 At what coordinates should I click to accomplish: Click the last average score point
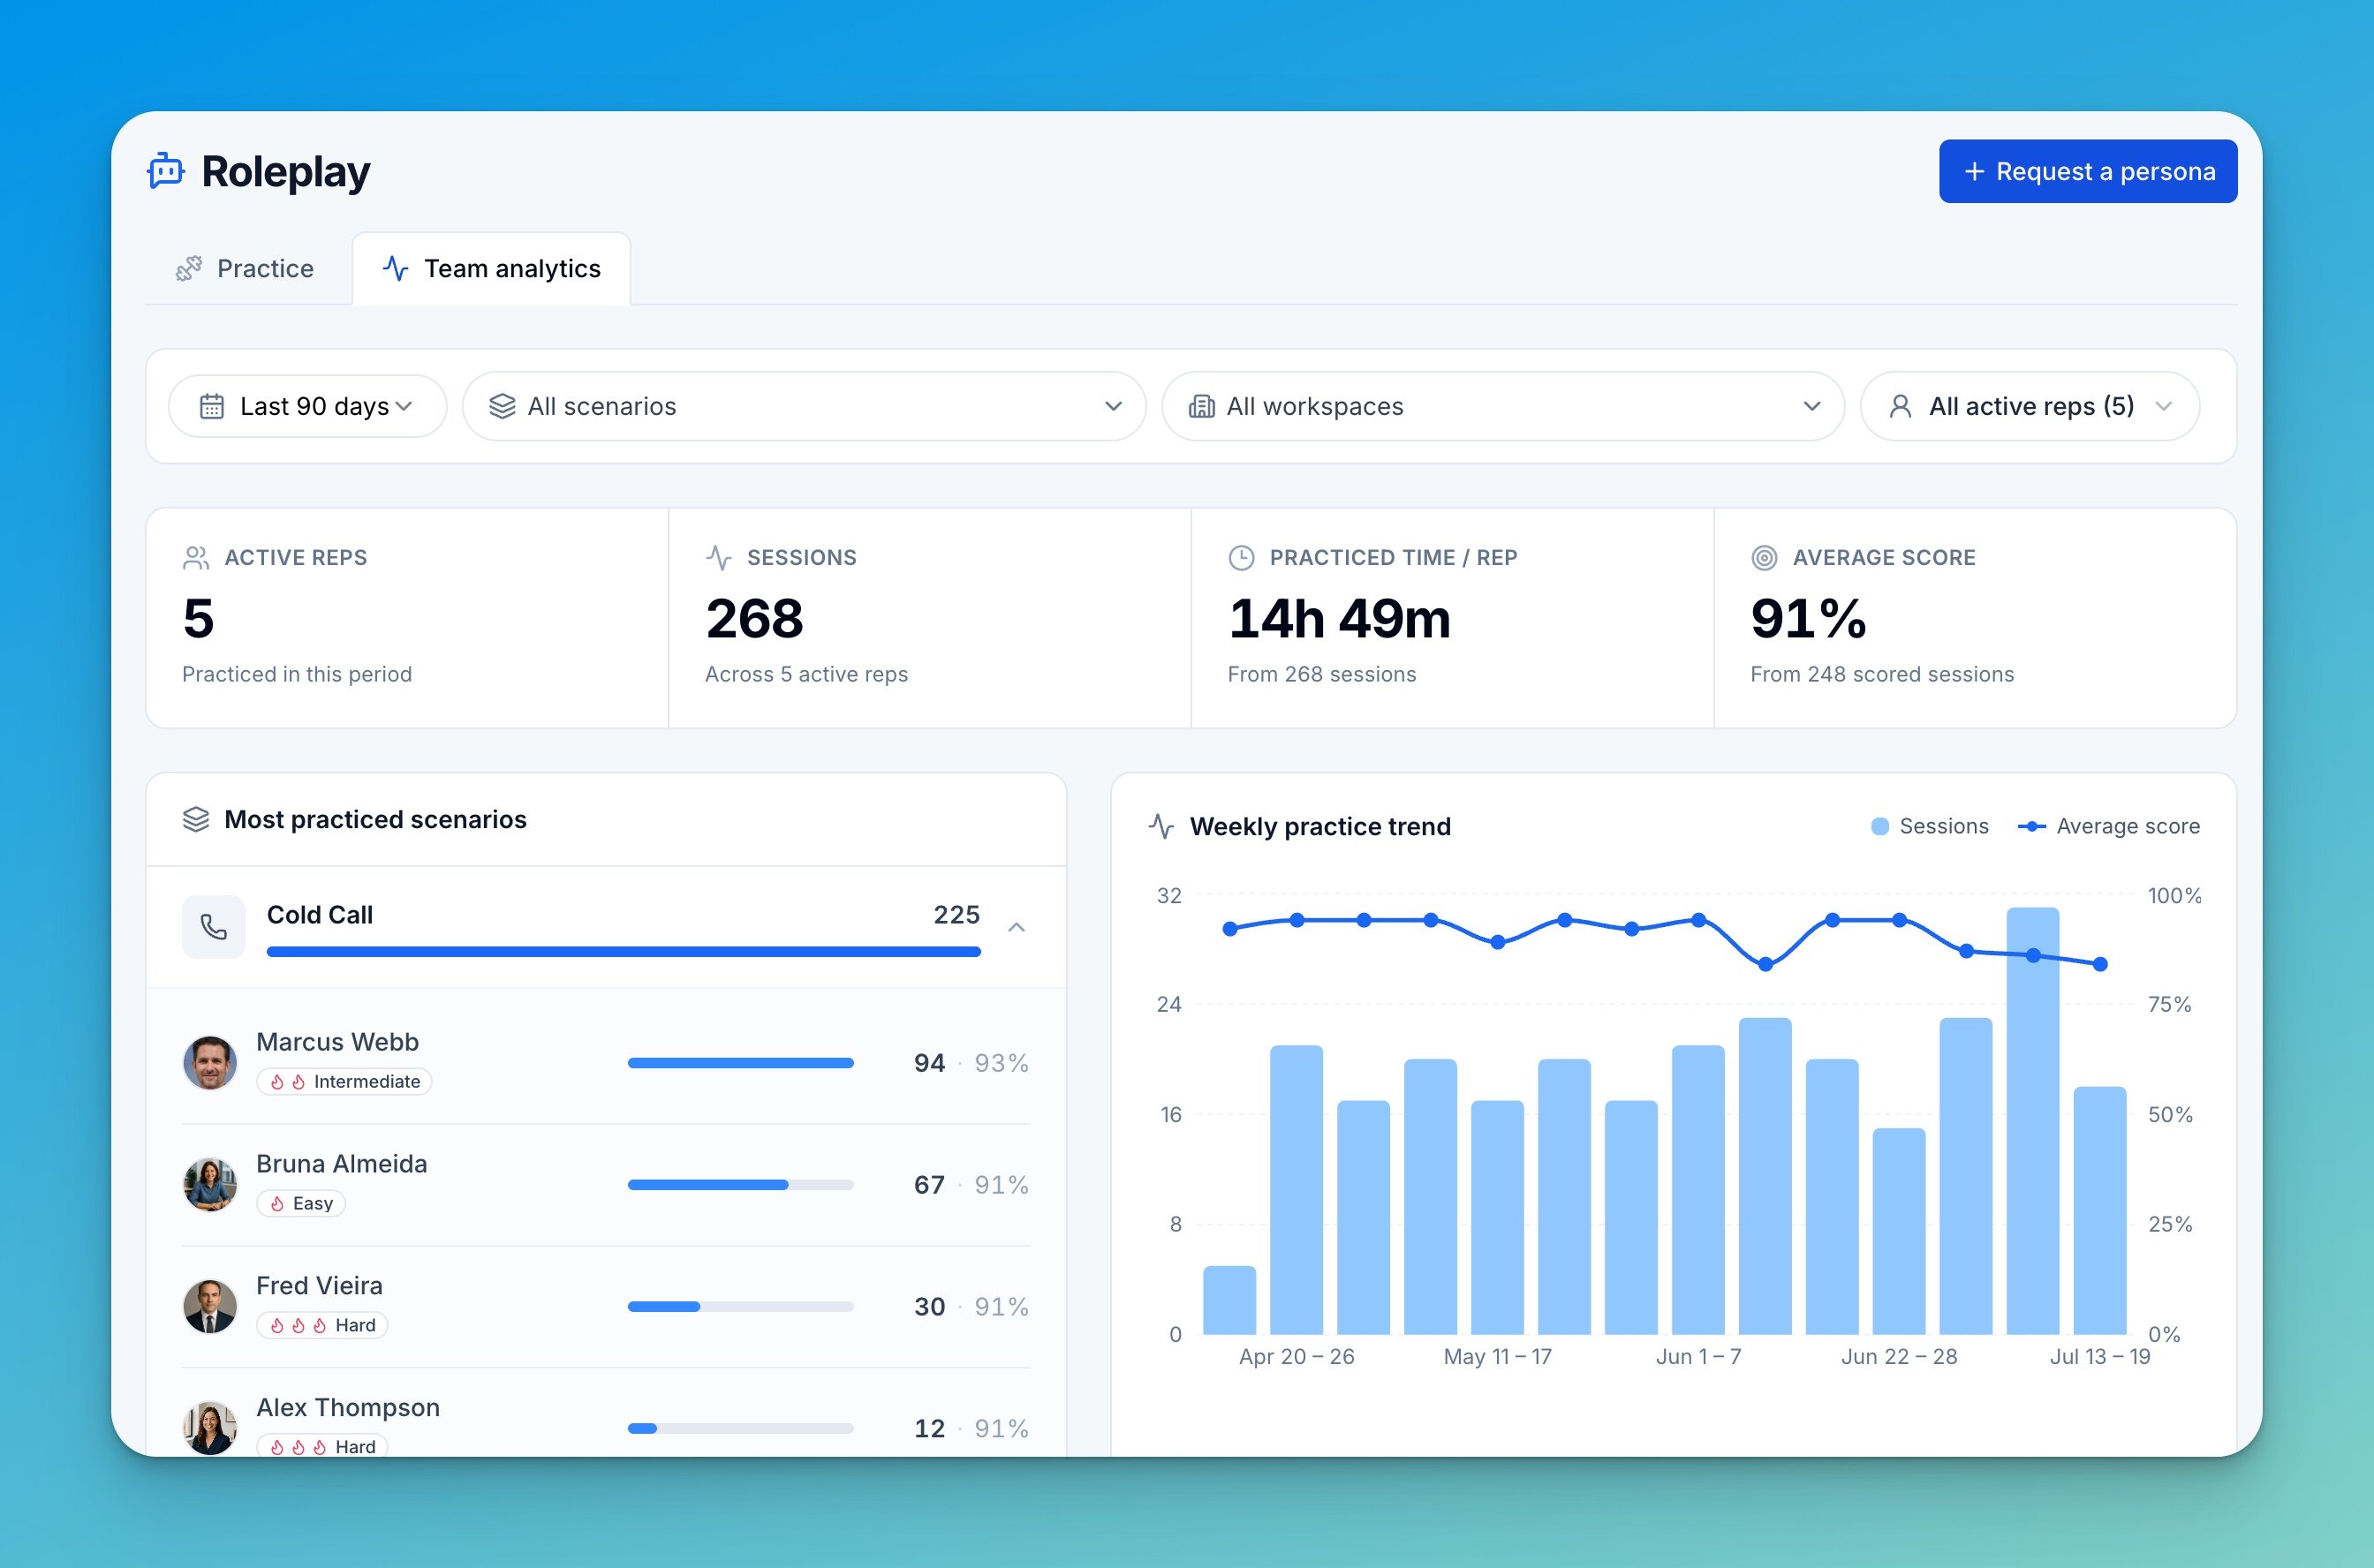(2100, 964)
